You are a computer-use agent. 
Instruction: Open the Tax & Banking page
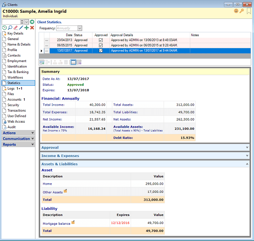18,72
